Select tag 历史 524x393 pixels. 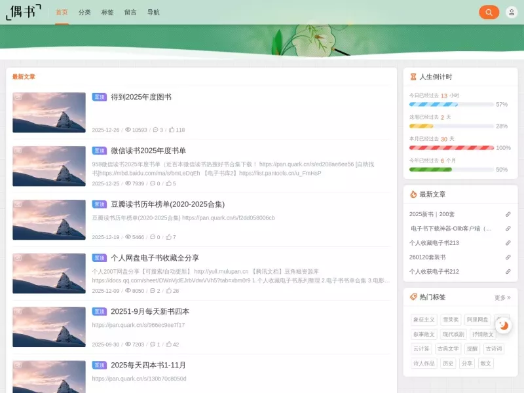448,364
